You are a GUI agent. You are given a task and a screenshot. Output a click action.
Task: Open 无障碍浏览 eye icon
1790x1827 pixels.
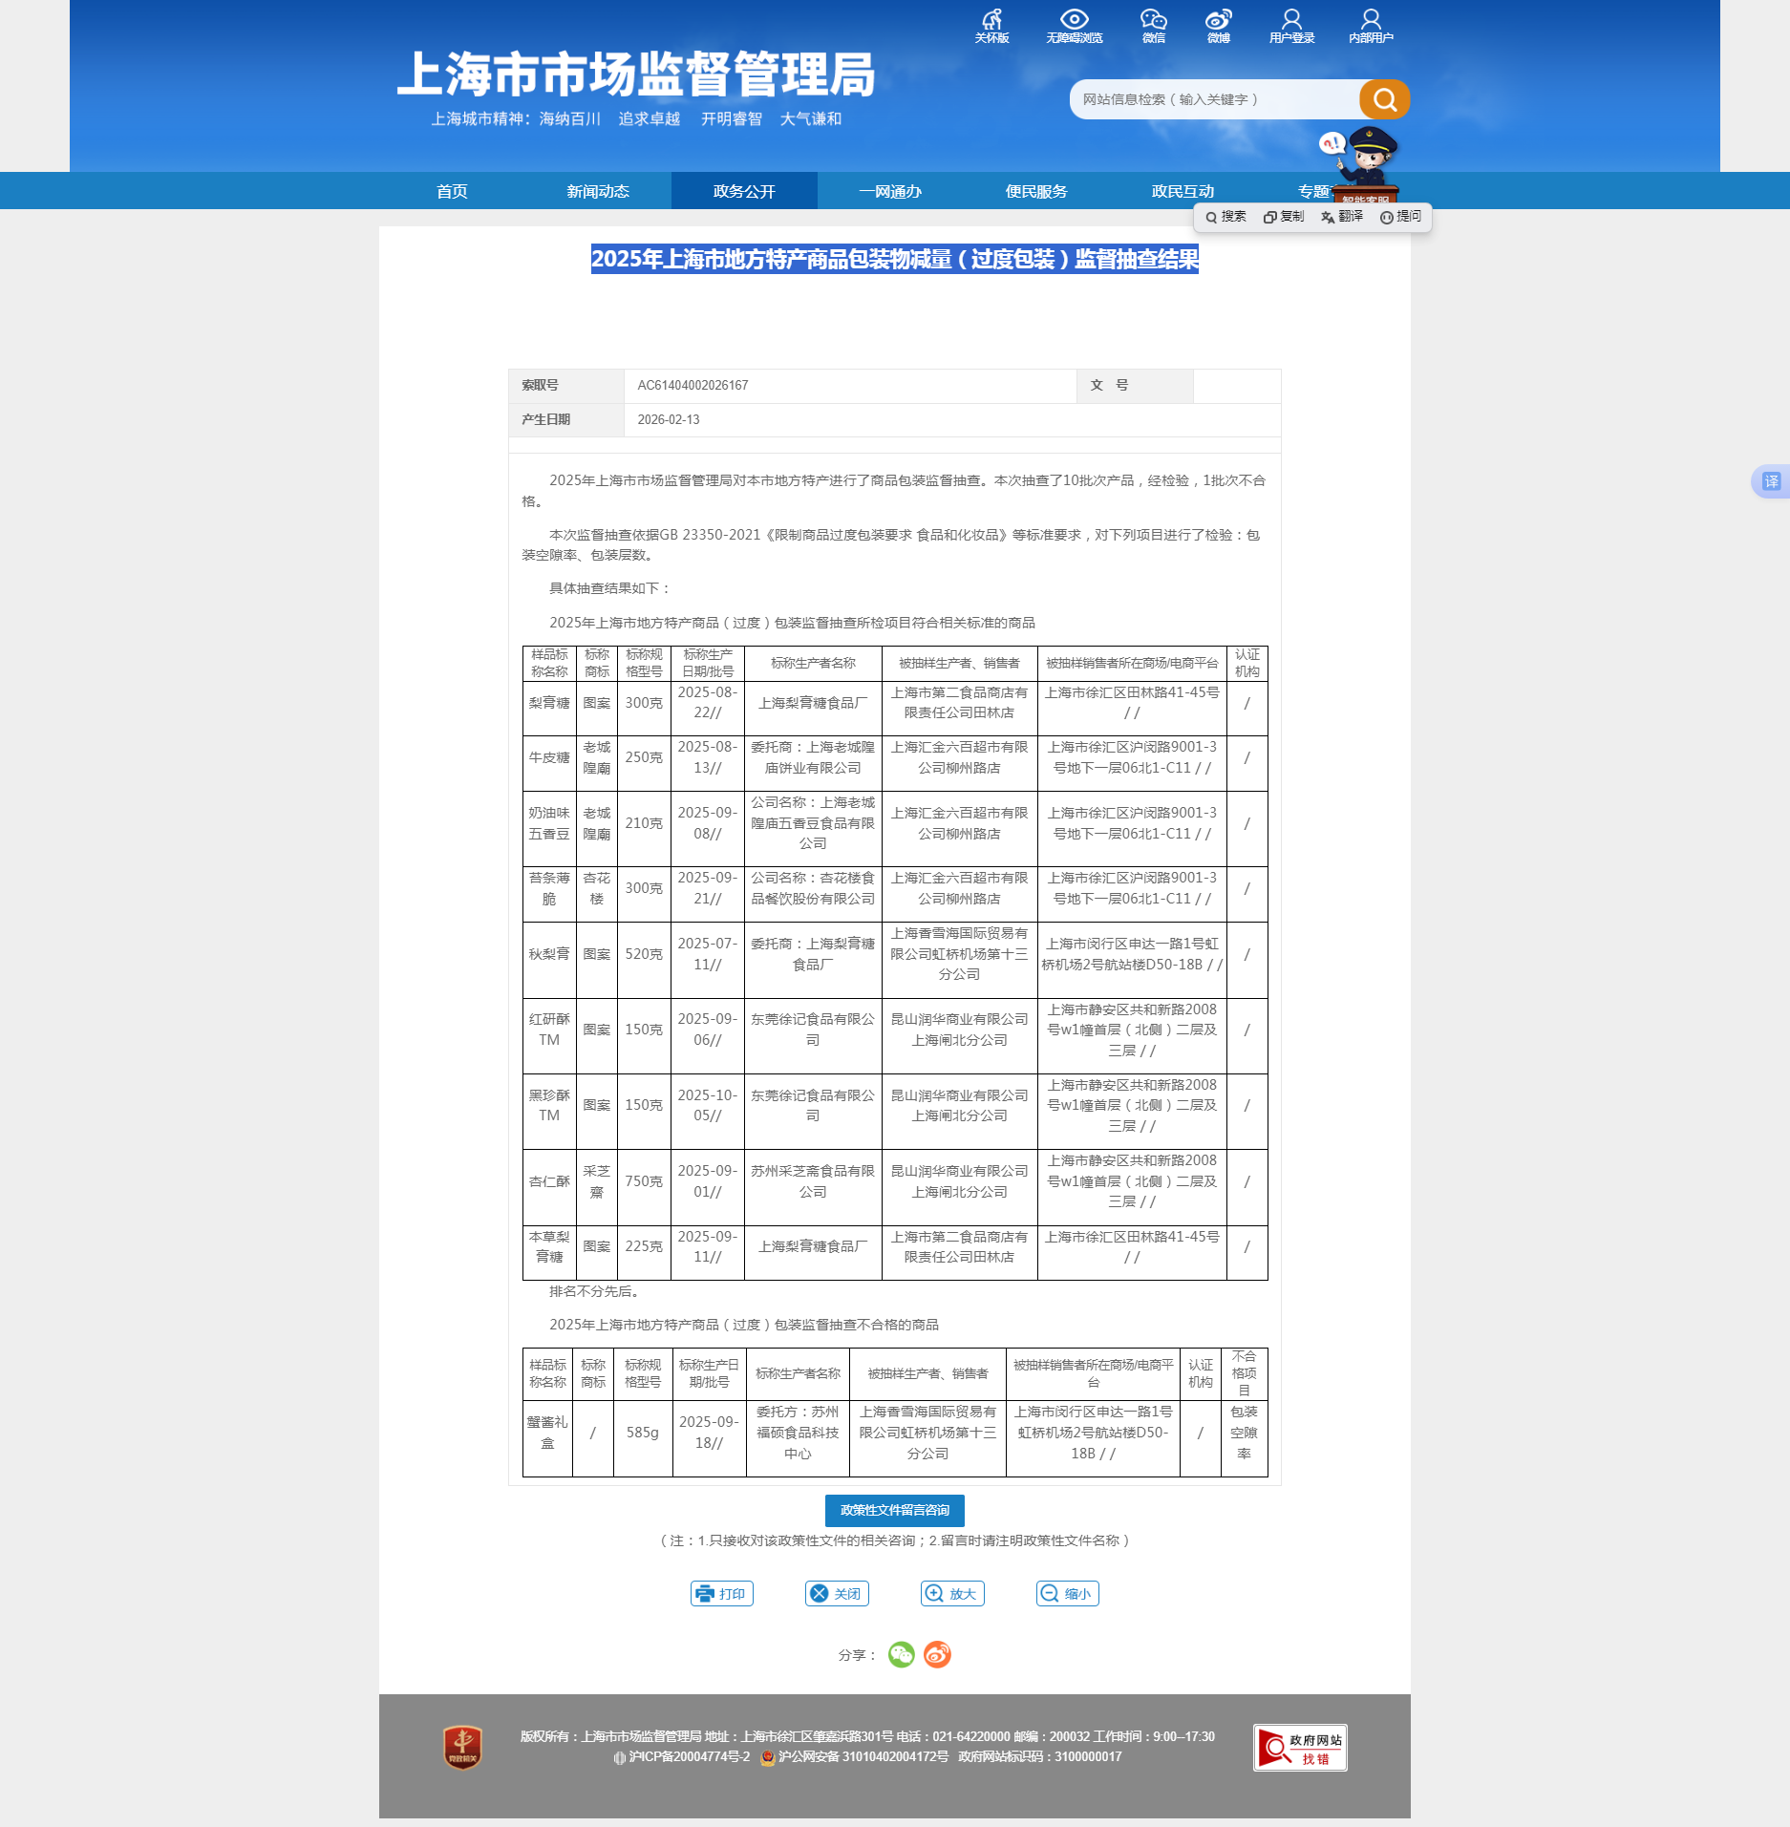(x=1074, y=26)
